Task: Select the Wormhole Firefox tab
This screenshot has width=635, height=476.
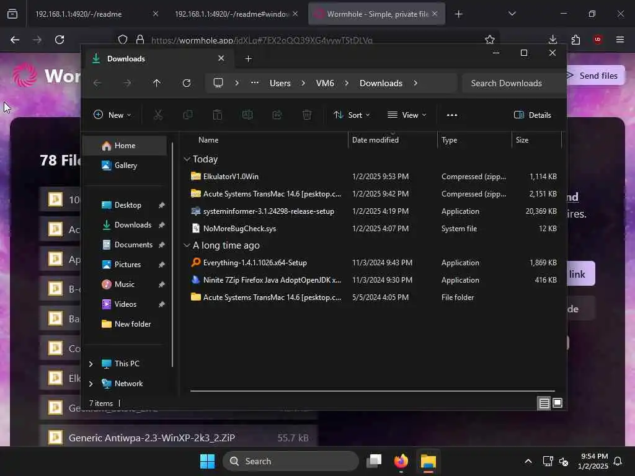Action: (x=376, y=14)
